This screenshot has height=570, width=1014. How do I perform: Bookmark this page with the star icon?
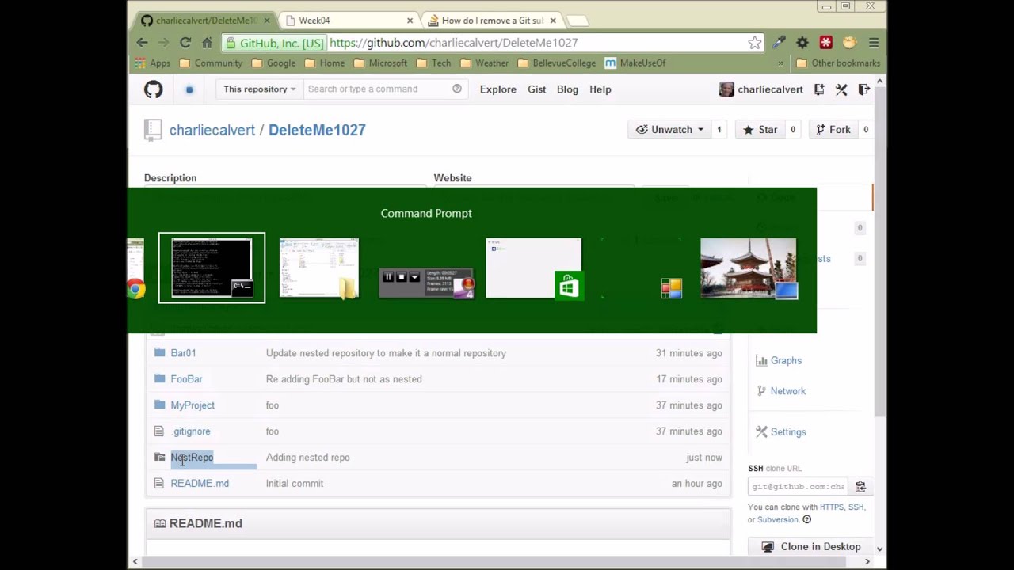point(754,43)
